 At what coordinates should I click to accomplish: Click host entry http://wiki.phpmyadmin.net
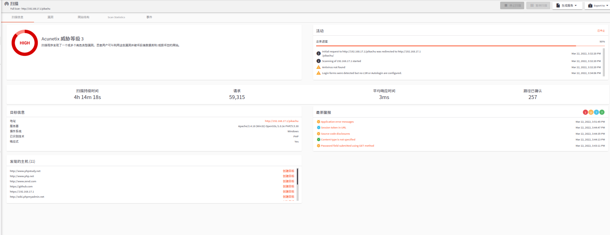27,197
